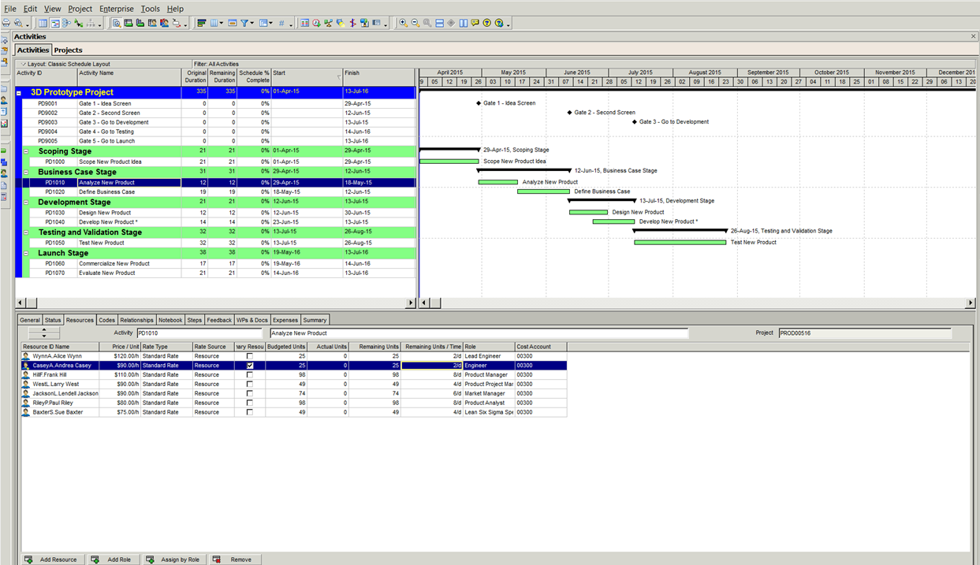
Task: Click the Filter funnel icon
Action: [245, 23]
